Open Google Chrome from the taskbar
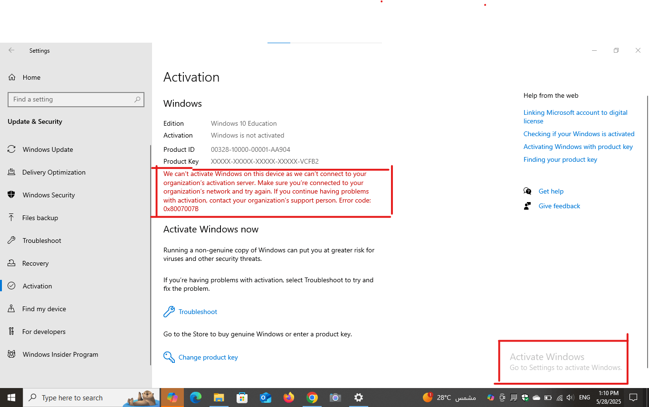Image resolution: width=649 pixels, height=407 pixels. click(312, 398)
